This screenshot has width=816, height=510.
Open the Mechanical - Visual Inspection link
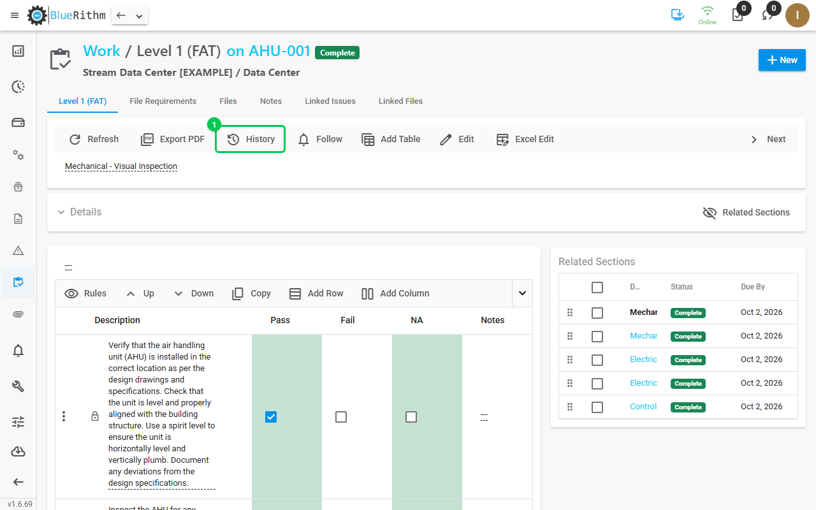121,166
